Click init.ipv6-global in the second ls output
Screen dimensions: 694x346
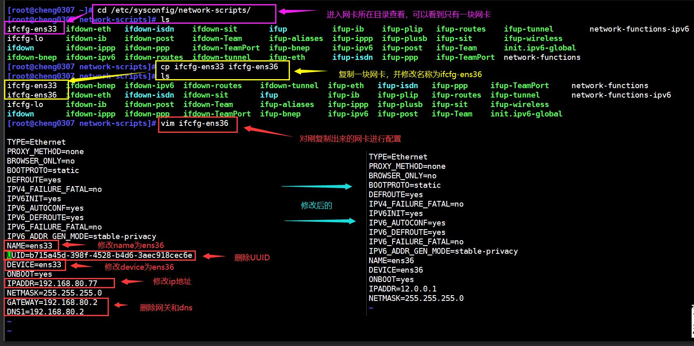(526, 114)
